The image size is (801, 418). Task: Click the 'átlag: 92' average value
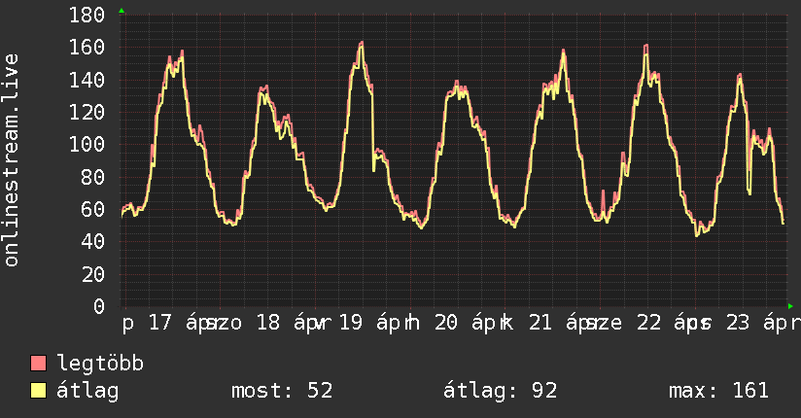(500, 391)
